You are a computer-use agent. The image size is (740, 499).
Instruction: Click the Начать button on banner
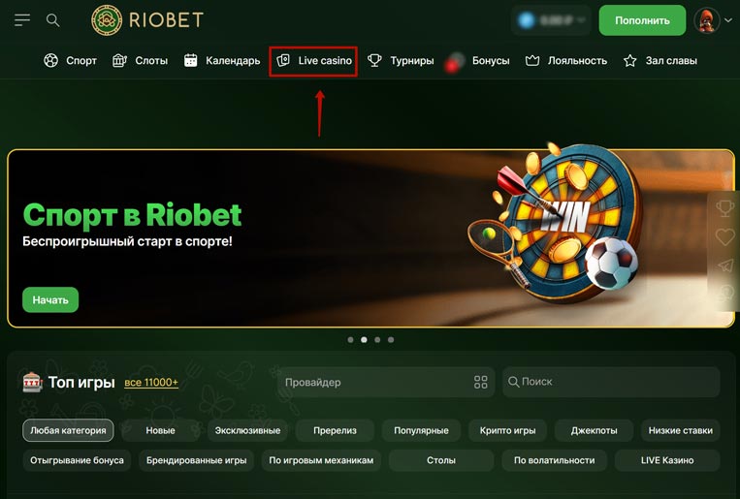(x=50, y=299)
